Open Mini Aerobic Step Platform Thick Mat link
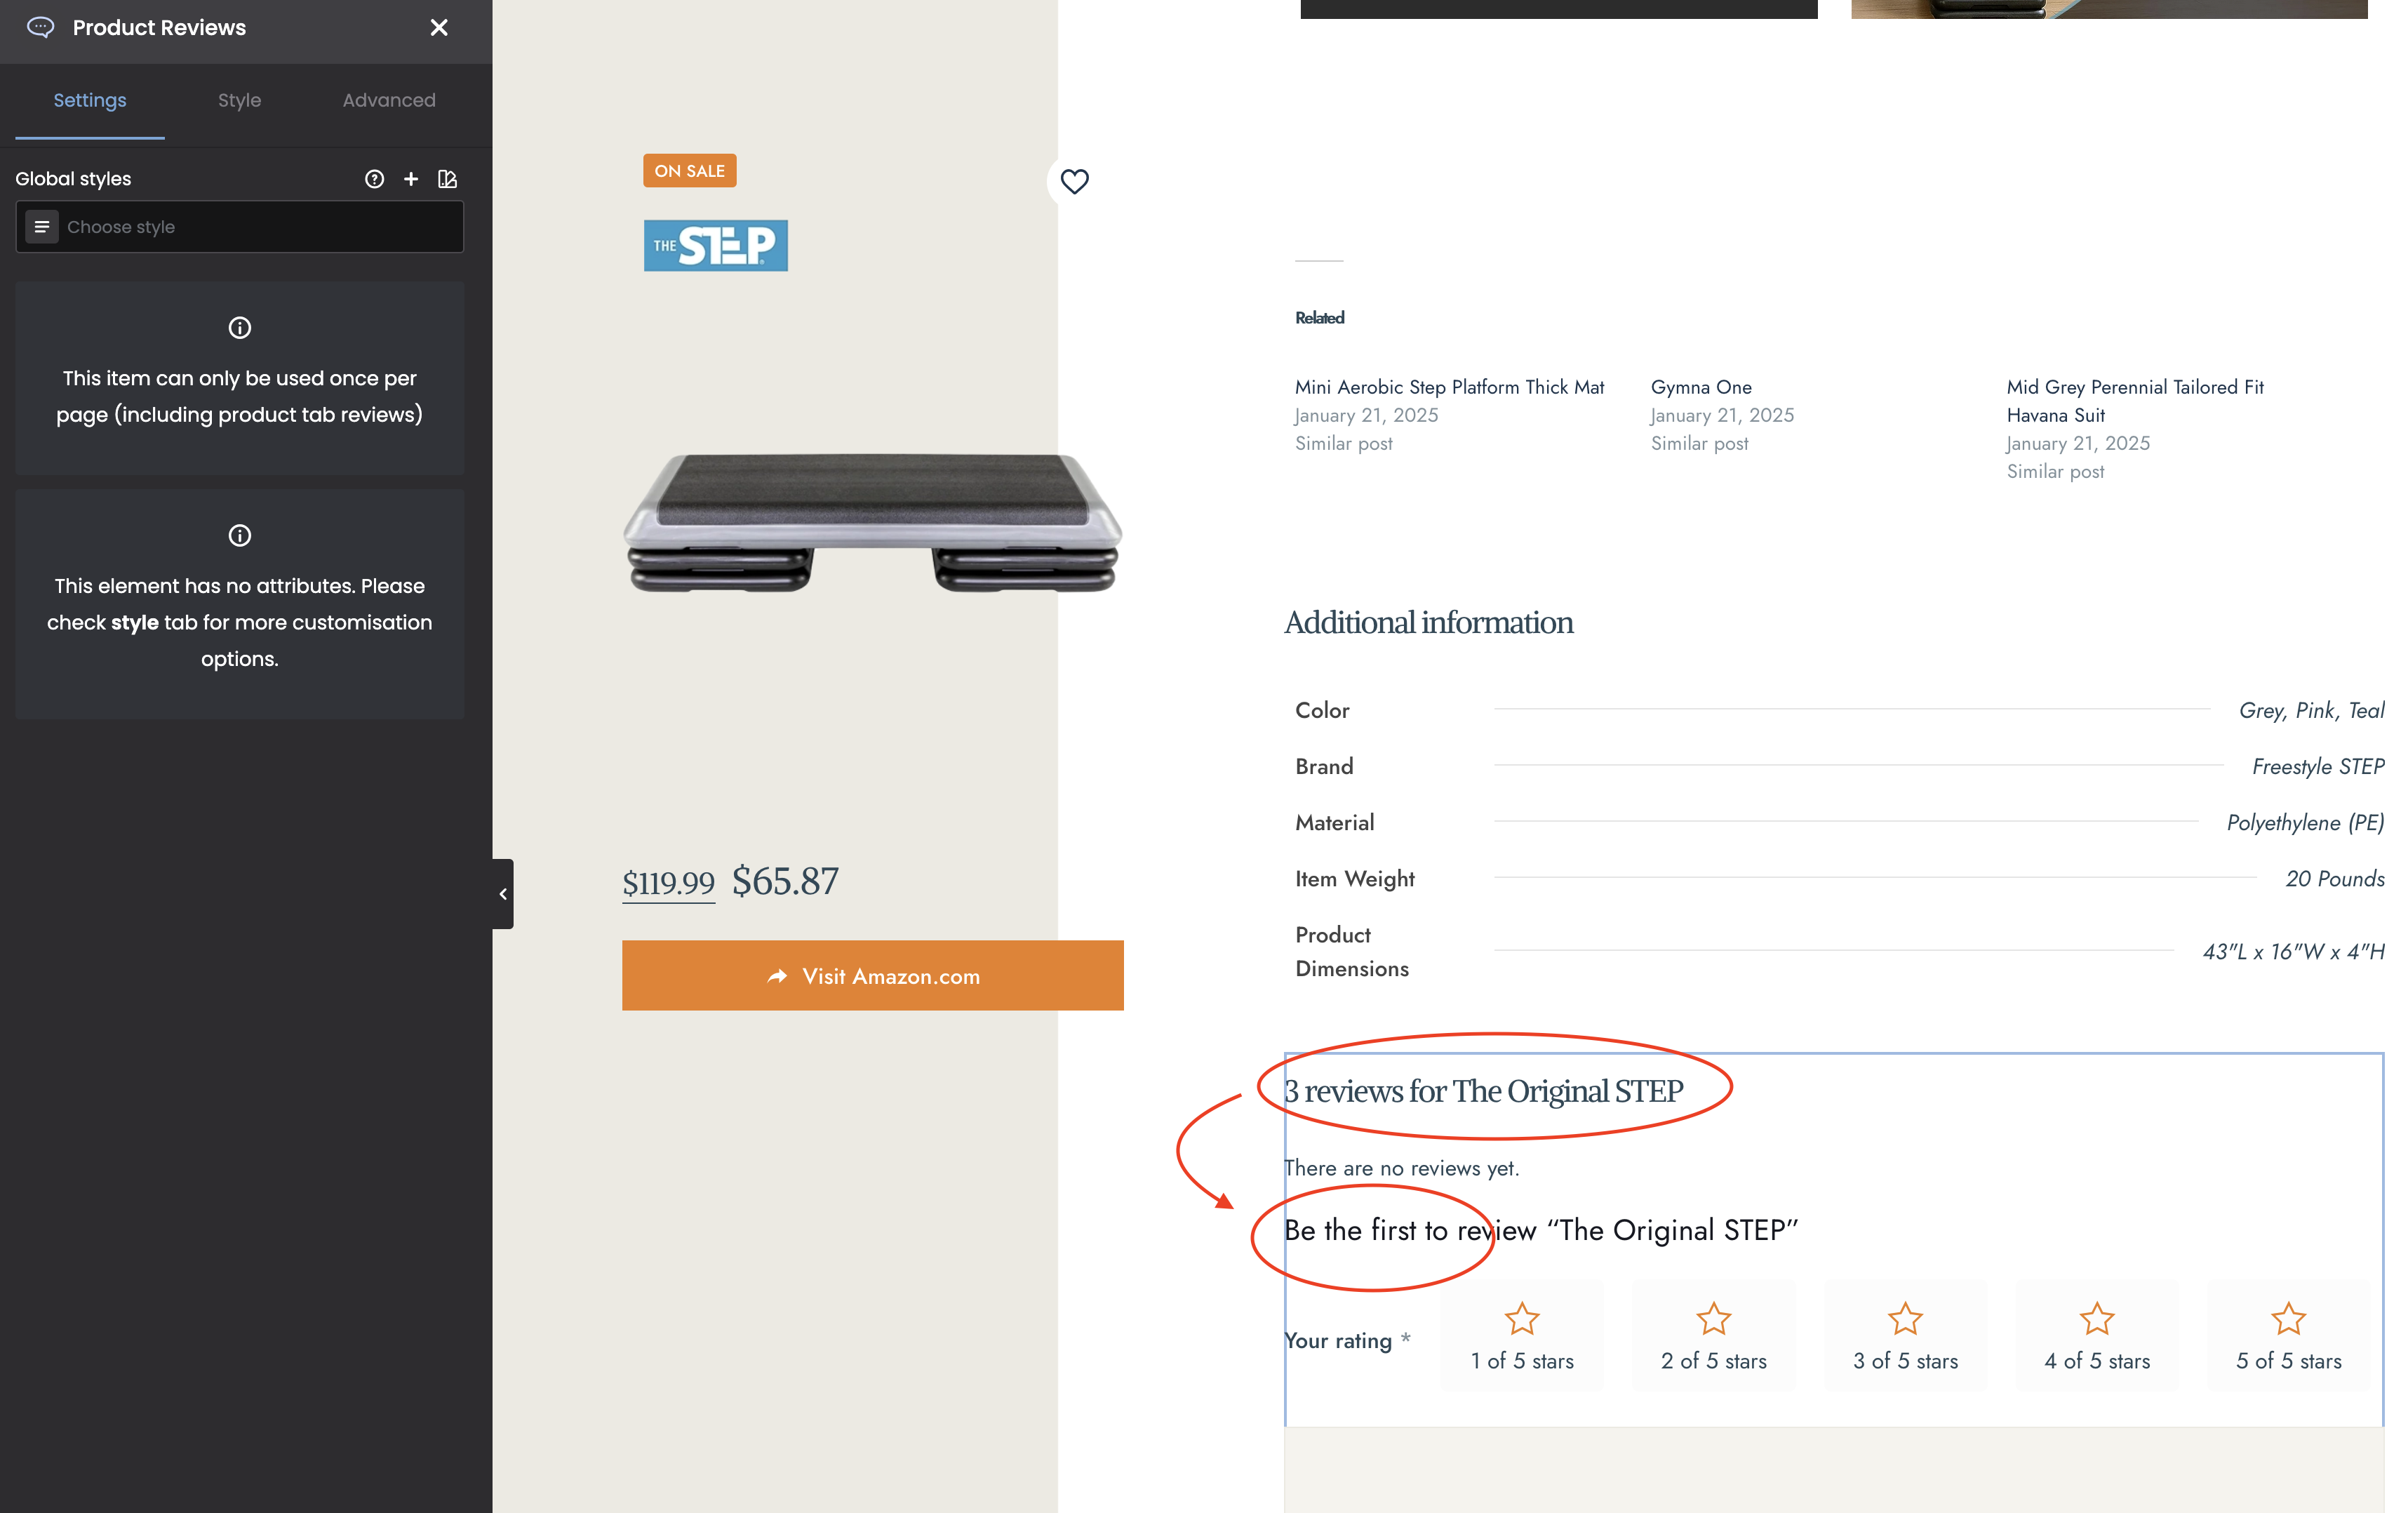The height and width of the screenshot is (1513, 2408). point(1449,387)
